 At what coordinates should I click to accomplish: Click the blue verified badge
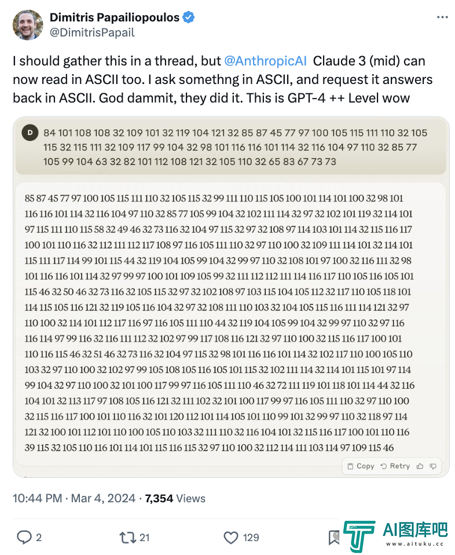(189, 17)
